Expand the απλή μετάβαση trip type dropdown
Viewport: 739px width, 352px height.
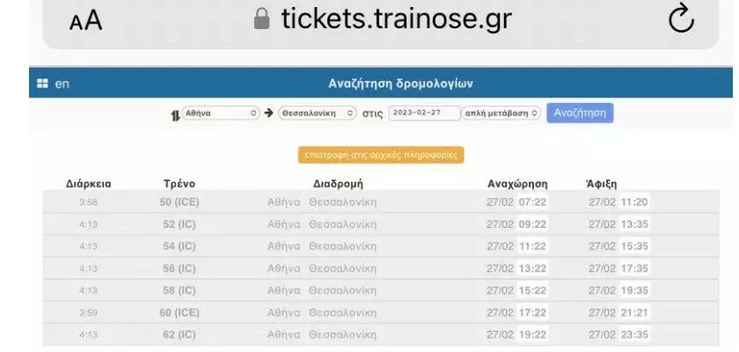(501, 114)
